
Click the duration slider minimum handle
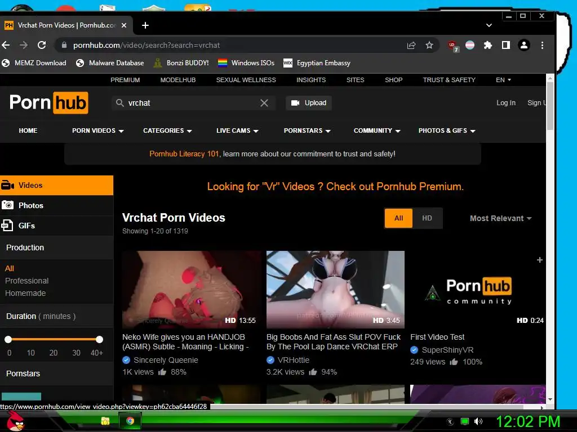8,339
